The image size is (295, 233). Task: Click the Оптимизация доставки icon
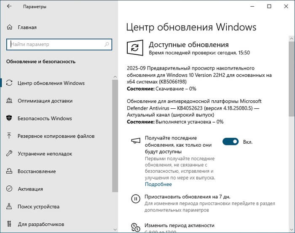point(10,101)
